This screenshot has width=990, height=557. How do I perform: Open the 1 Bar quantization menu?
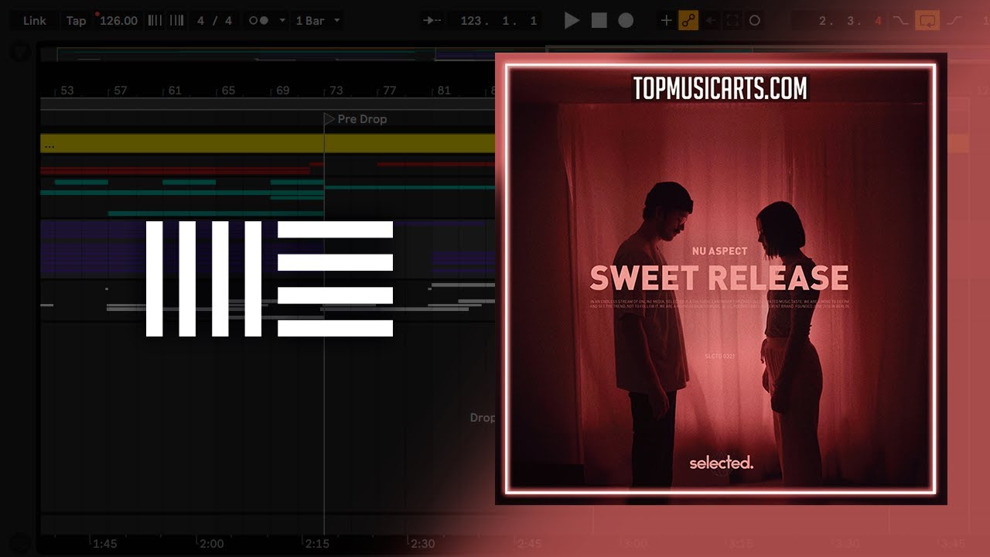(x=318, y=21)
